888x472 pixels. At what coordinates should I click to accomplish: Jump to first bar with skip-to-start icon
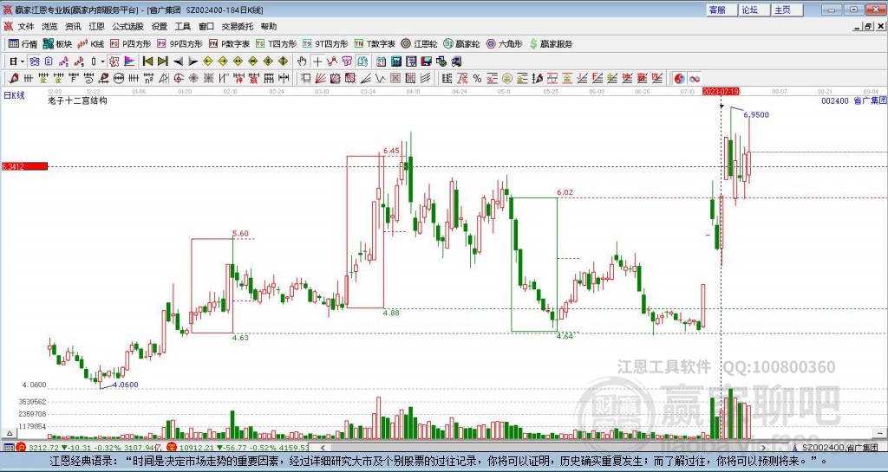click(x=147, y=61)
